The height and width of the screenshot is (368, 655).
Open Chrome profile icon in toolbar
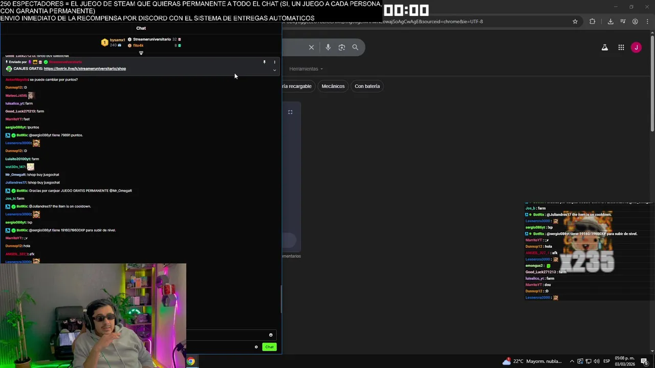tap(635, 21)
